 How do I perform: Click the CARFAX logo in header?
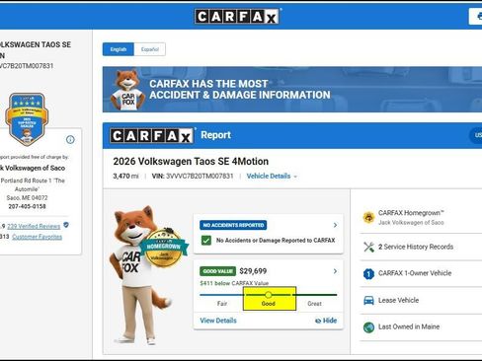pyautogui.click(x=237, y=16)
